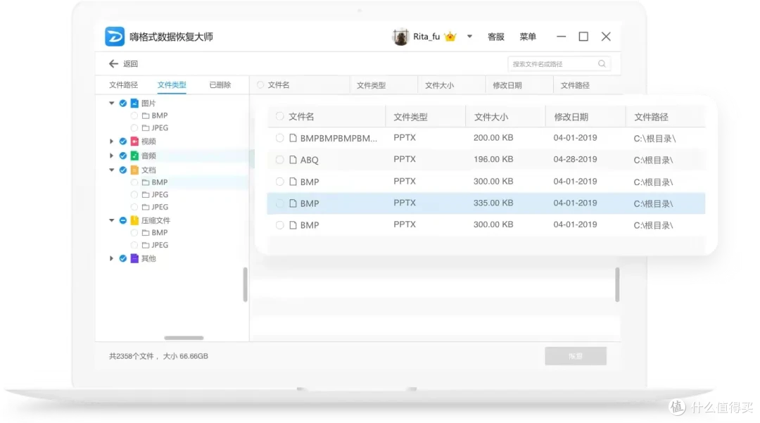
Task: Click the ABQ file document icon
Action: click(293, 160)
